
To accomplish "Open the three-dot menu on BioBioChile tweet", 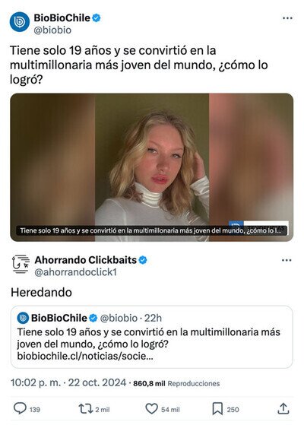I will click(287, 18).
